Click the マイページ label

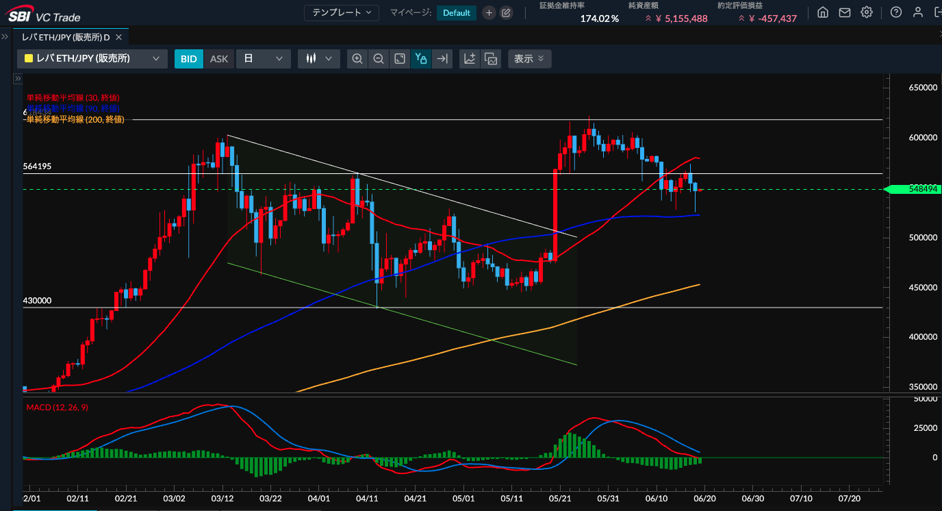(x=411, y=12)
